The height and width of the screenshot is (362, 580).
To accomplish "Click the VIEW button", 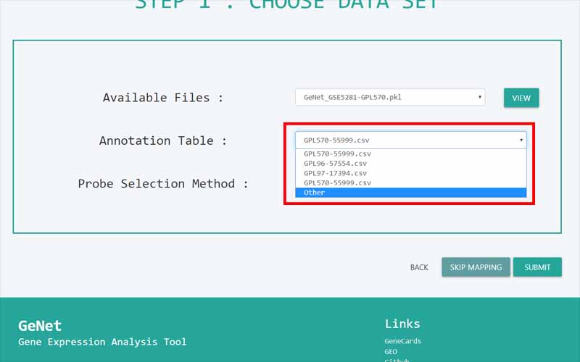I will 521,98.
